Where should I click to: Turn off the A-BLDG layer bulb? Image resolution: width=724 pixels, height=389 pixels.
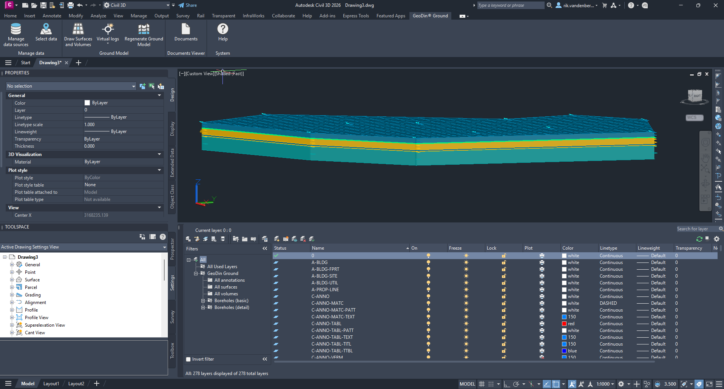click(428, 262)
